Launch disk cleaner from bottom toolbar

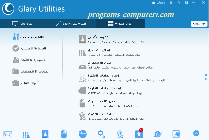pos(45,134)
